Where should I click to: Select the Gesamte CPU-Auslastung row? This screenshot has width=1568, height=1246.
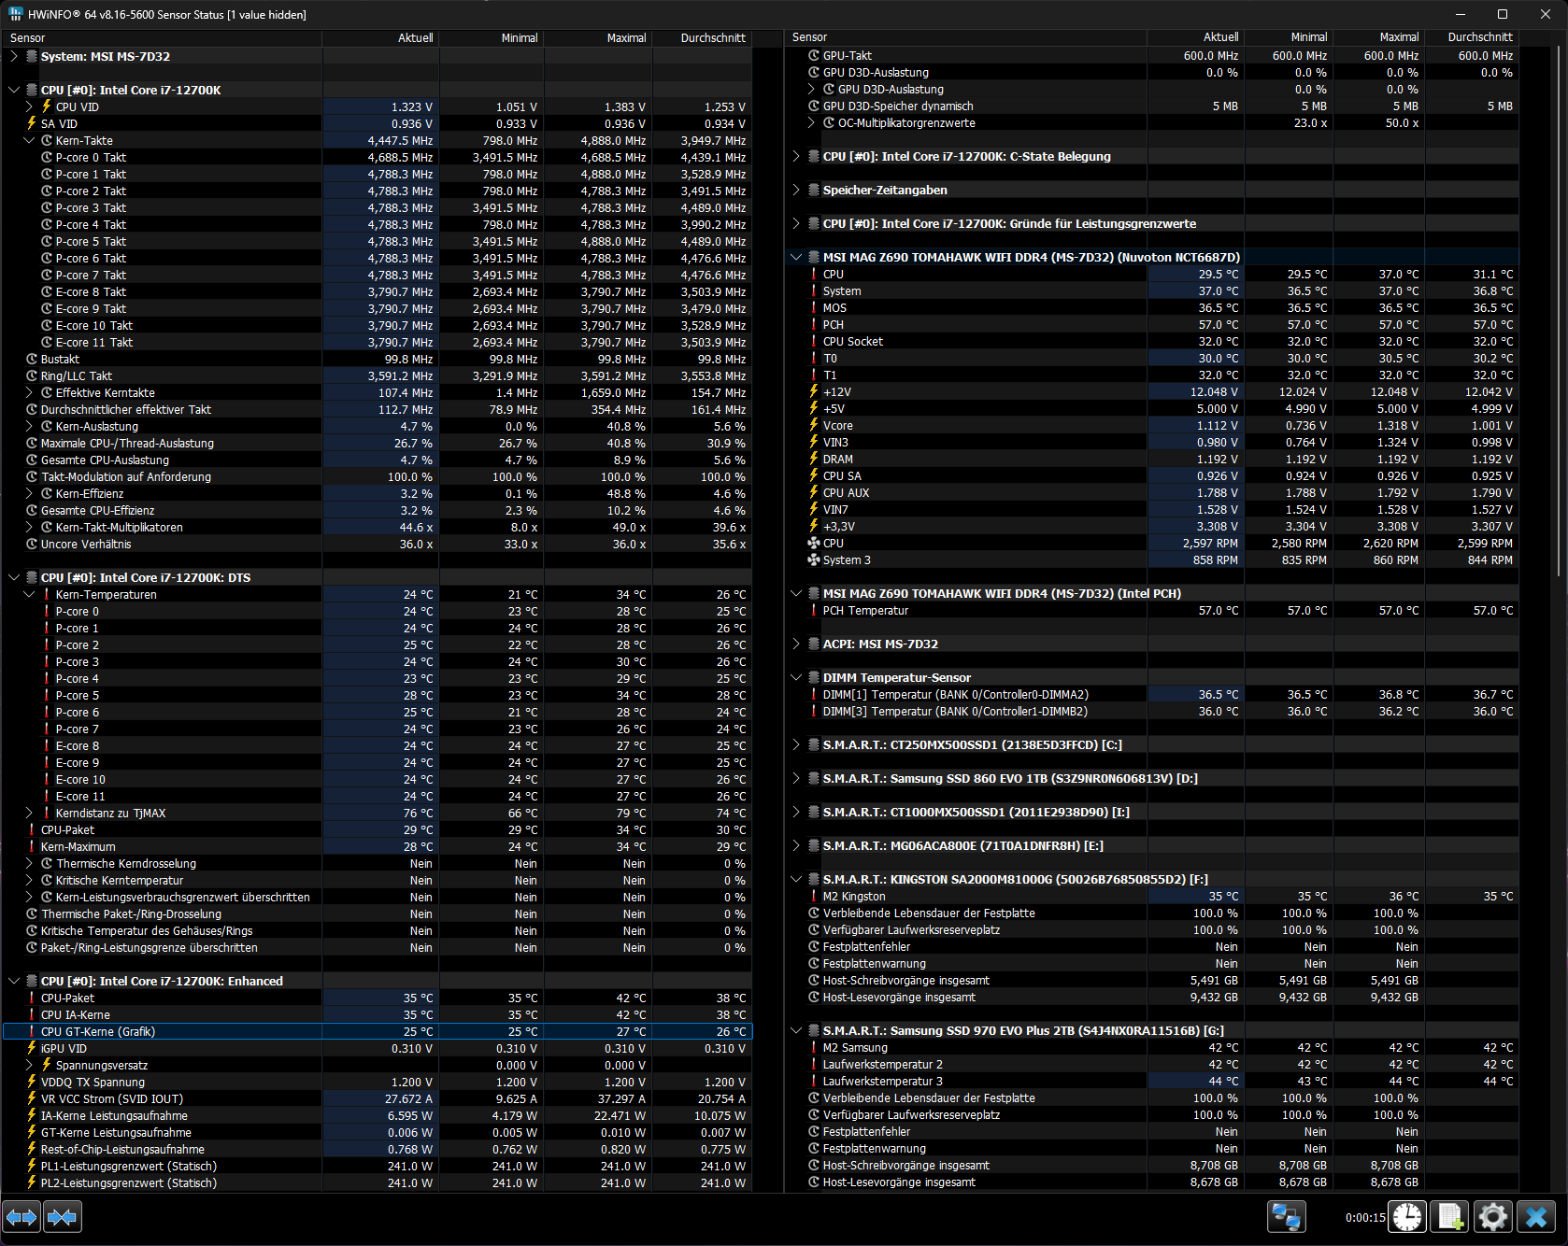(x=378, y=460)
